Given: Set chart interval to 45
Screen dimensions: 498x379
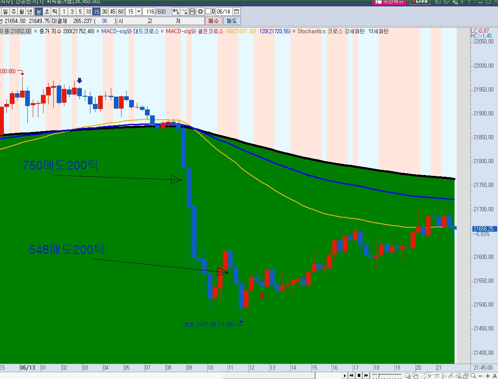Looking at the screenshot, I should pos(113,12).
